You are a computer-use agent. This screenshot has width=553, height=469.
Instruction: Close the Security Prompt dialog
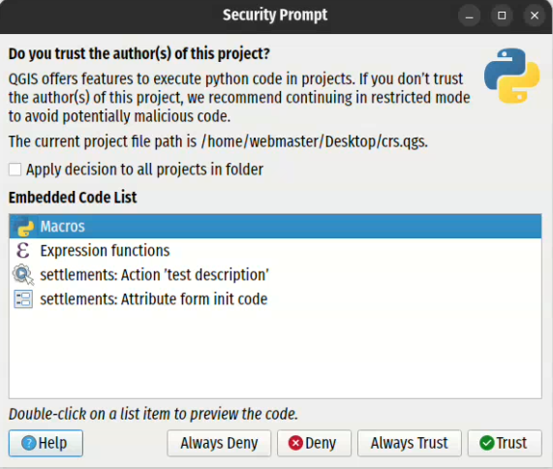coord(535,16)
